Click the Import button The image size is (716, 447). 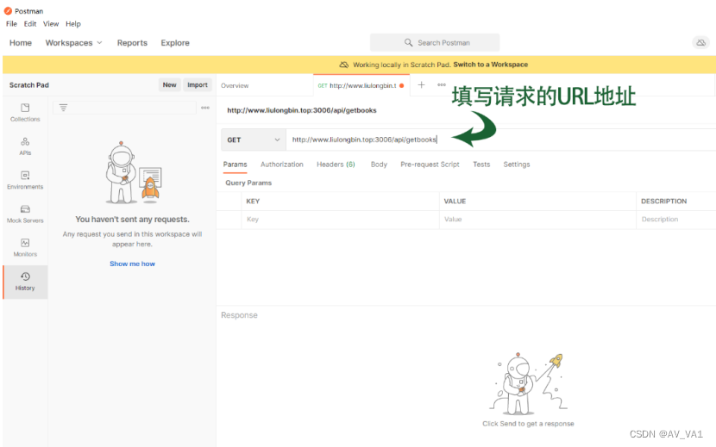[198, 85]
